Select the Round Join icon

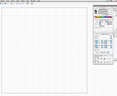tap(110, 24)
